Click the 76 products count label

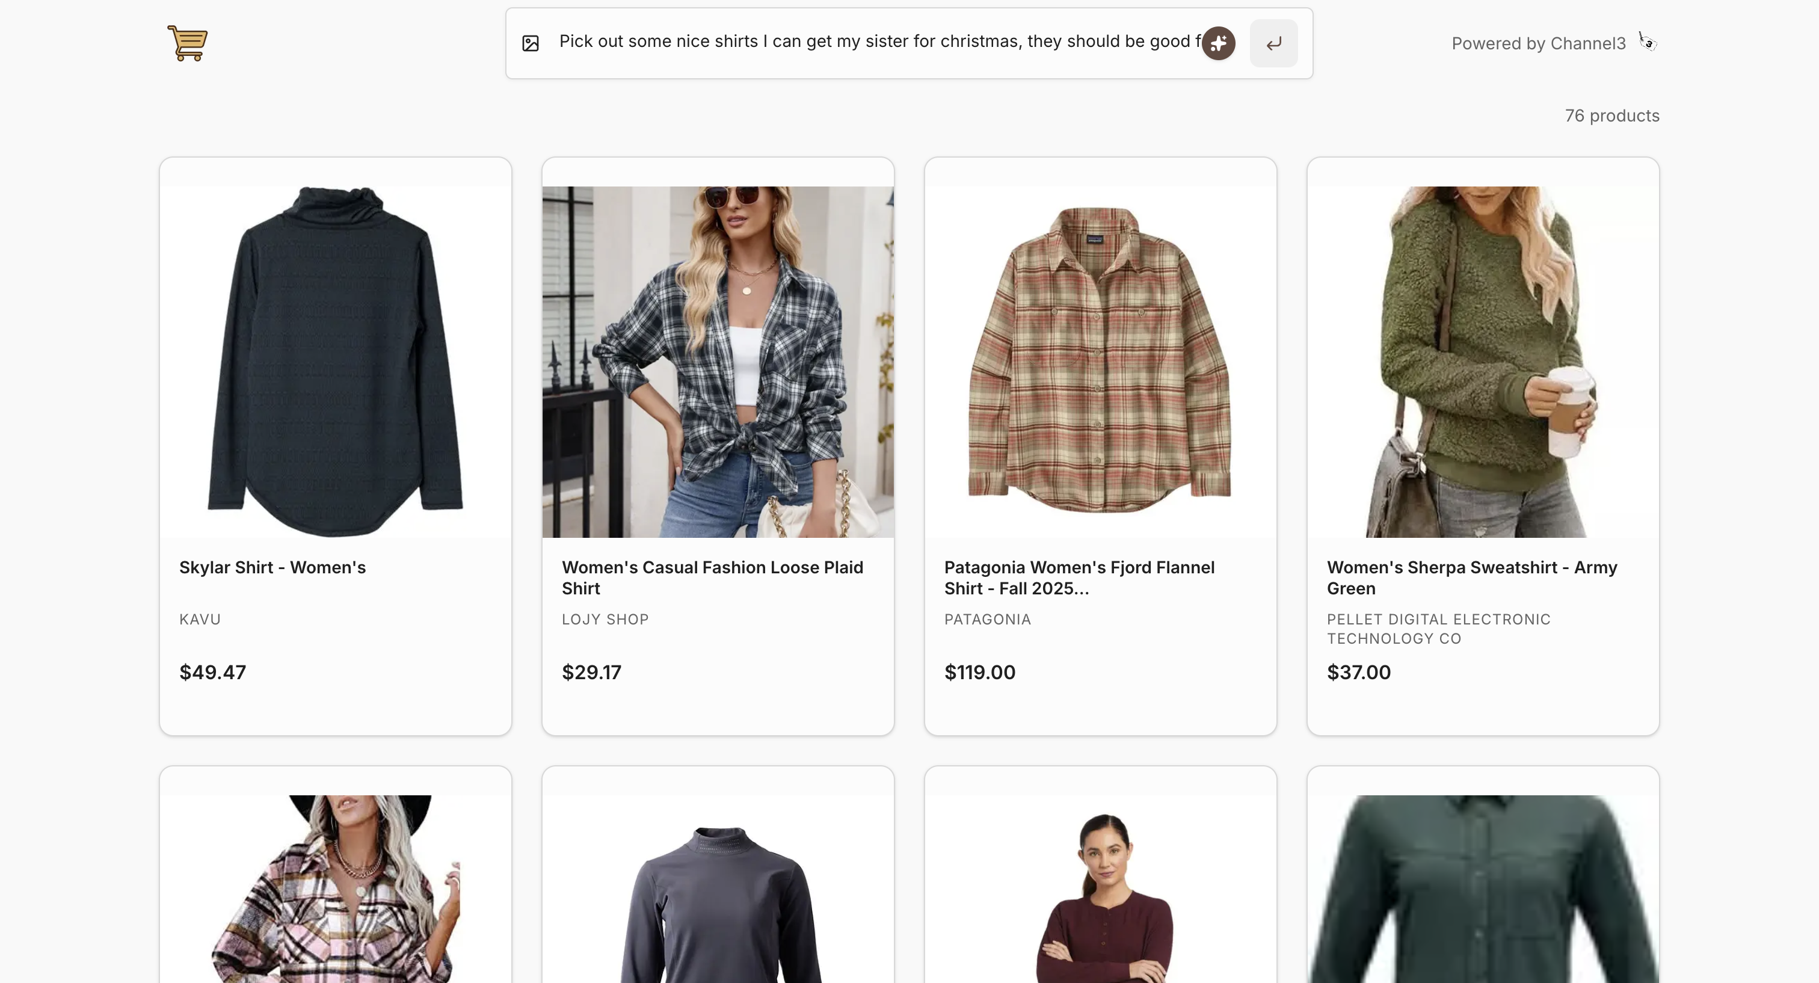click(1612, 115)
